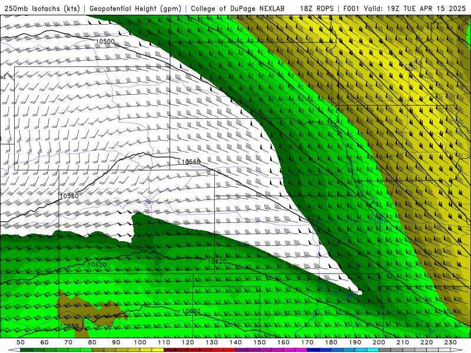
Task: Click the 120 value on the color scale
Action: click(x=188, y=342)
